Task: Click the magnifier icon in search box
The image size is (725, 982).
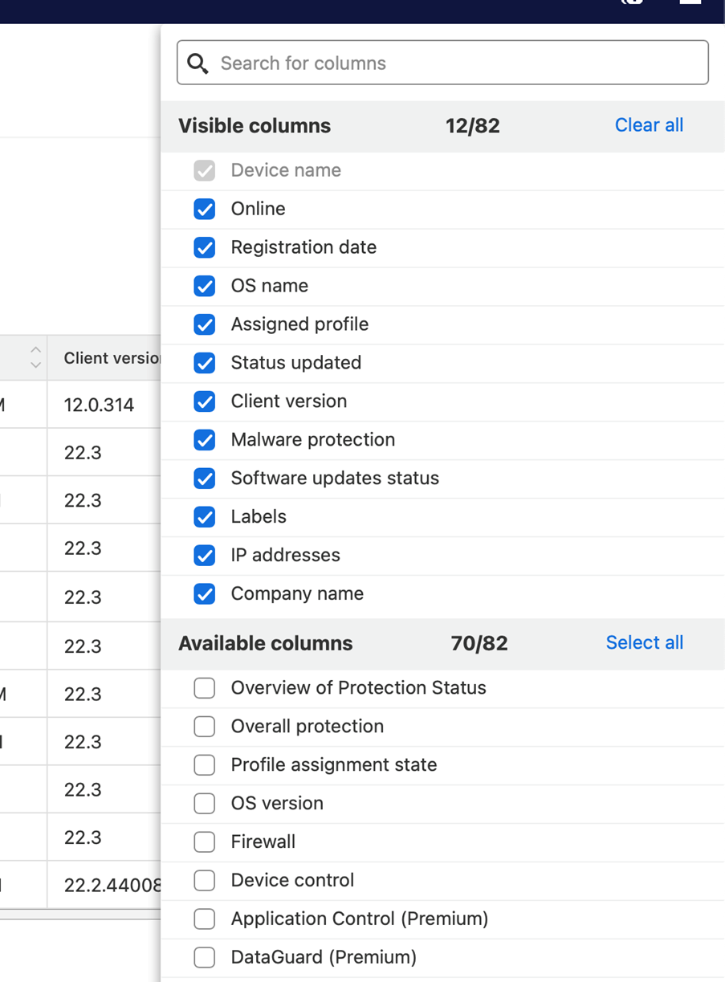Action: point(198,63)
